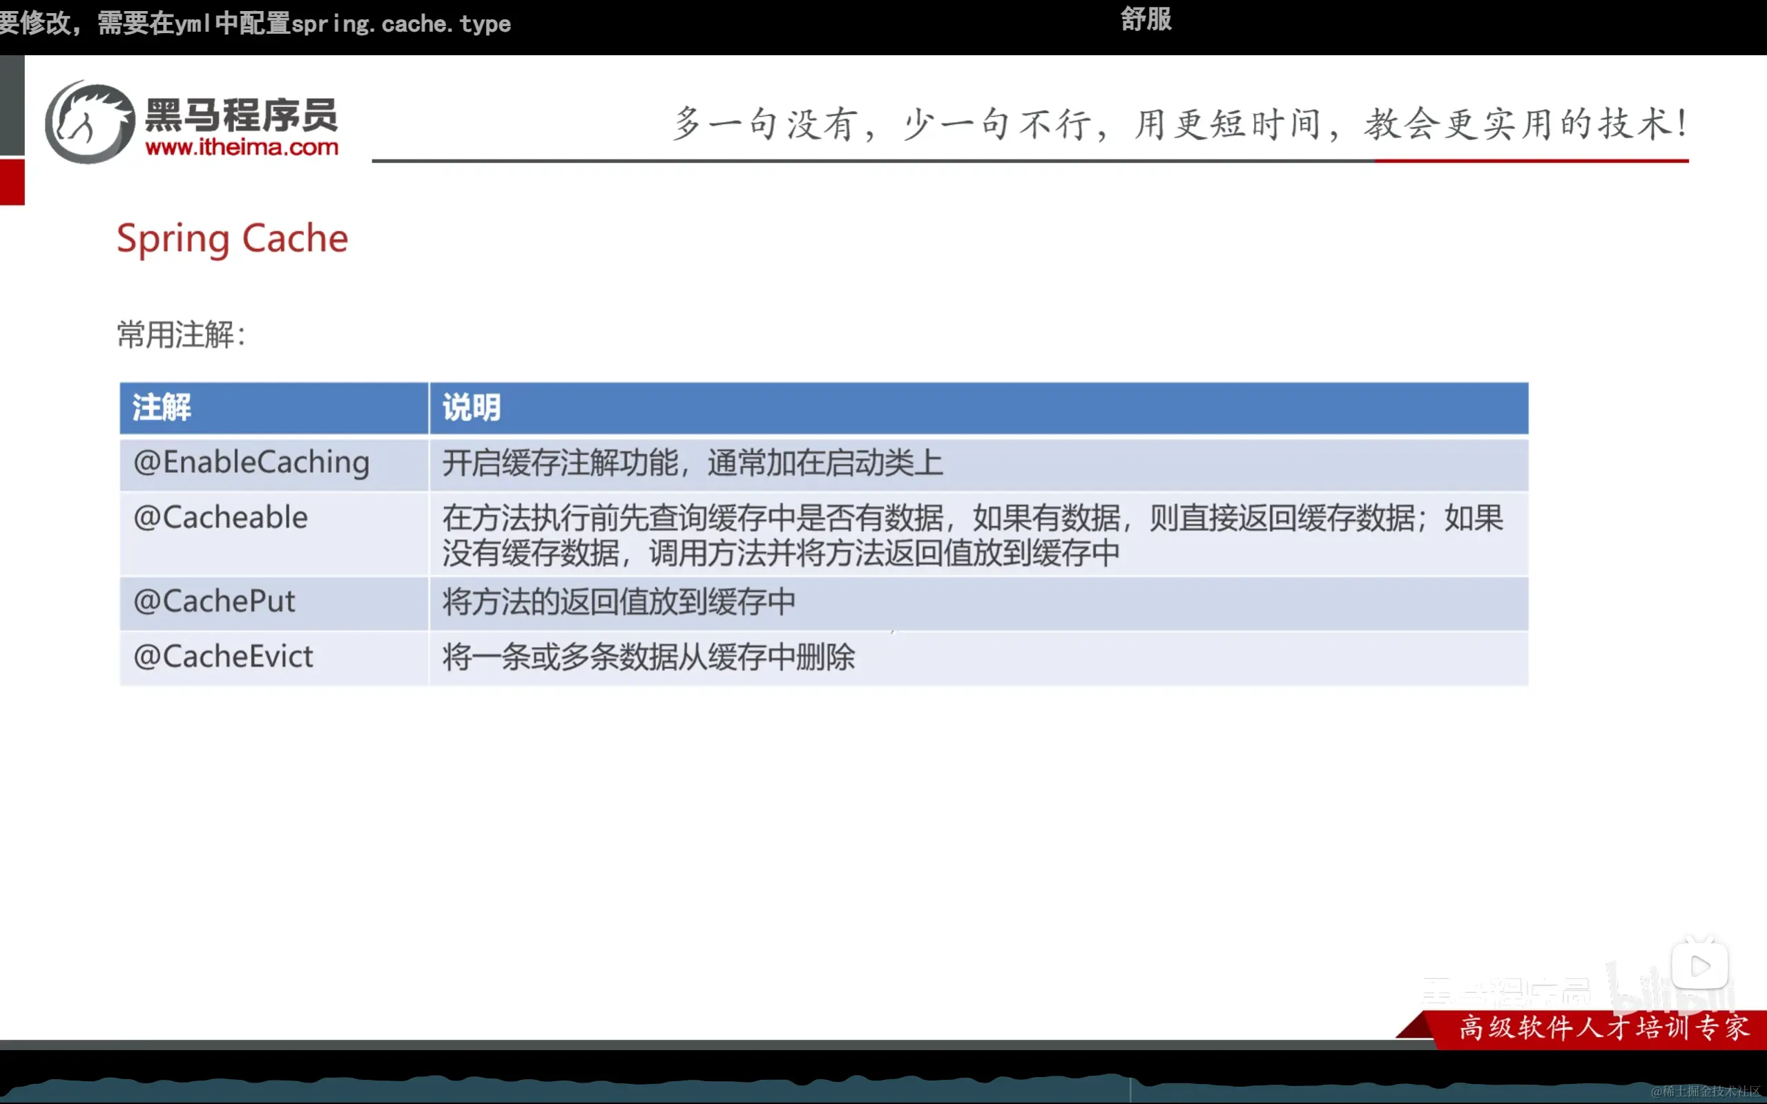Click the 注解 column header
The width and height of the screenshot is (1767, 1104).
[x=162, y=407]
